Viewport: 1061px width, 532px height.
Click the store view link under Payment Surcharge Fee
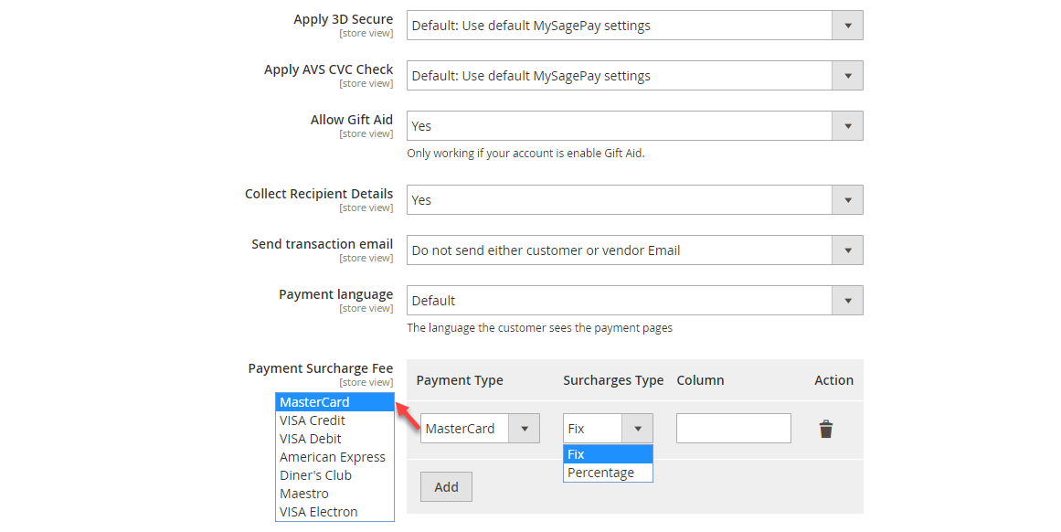(x=366, y=381)
